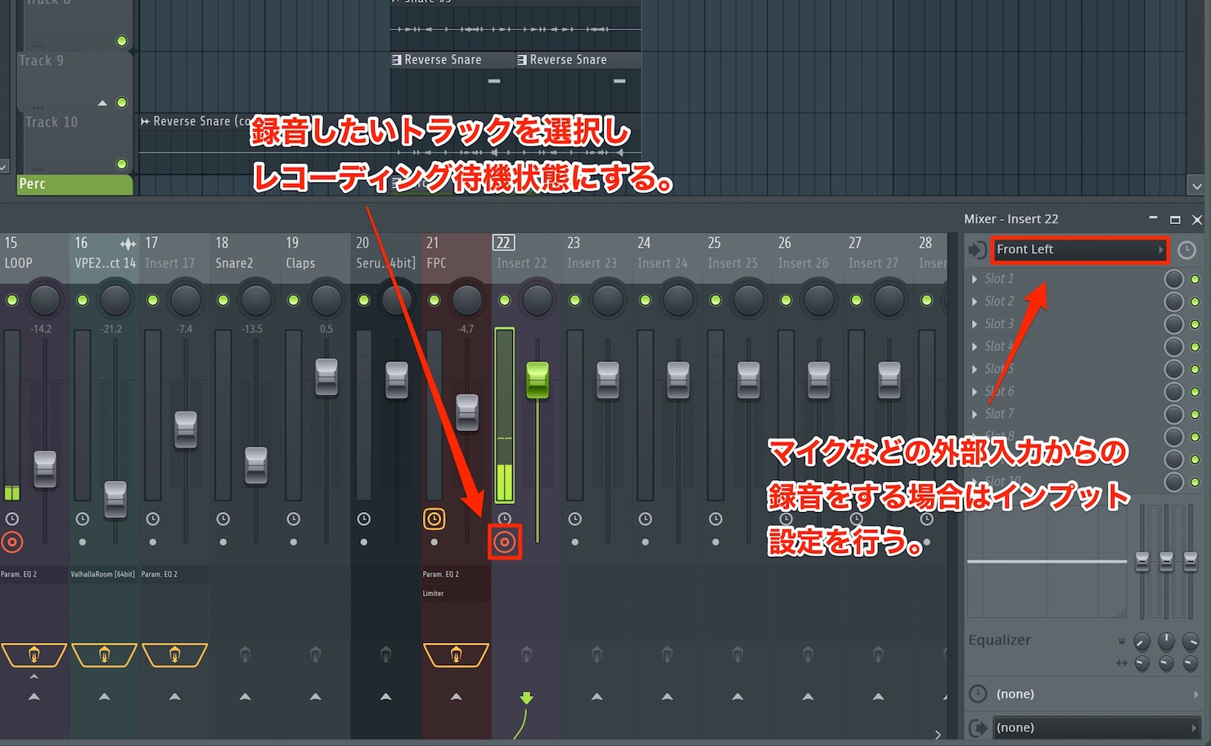
Task: Arm recording on mixer track 15 LOOP
Action: coord(11,542)
